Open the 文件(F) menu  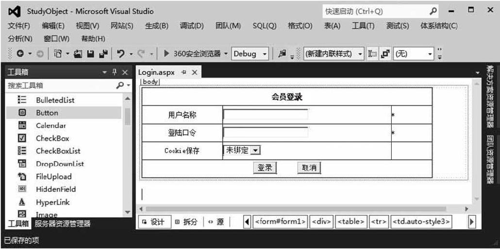tap(19, 26)
